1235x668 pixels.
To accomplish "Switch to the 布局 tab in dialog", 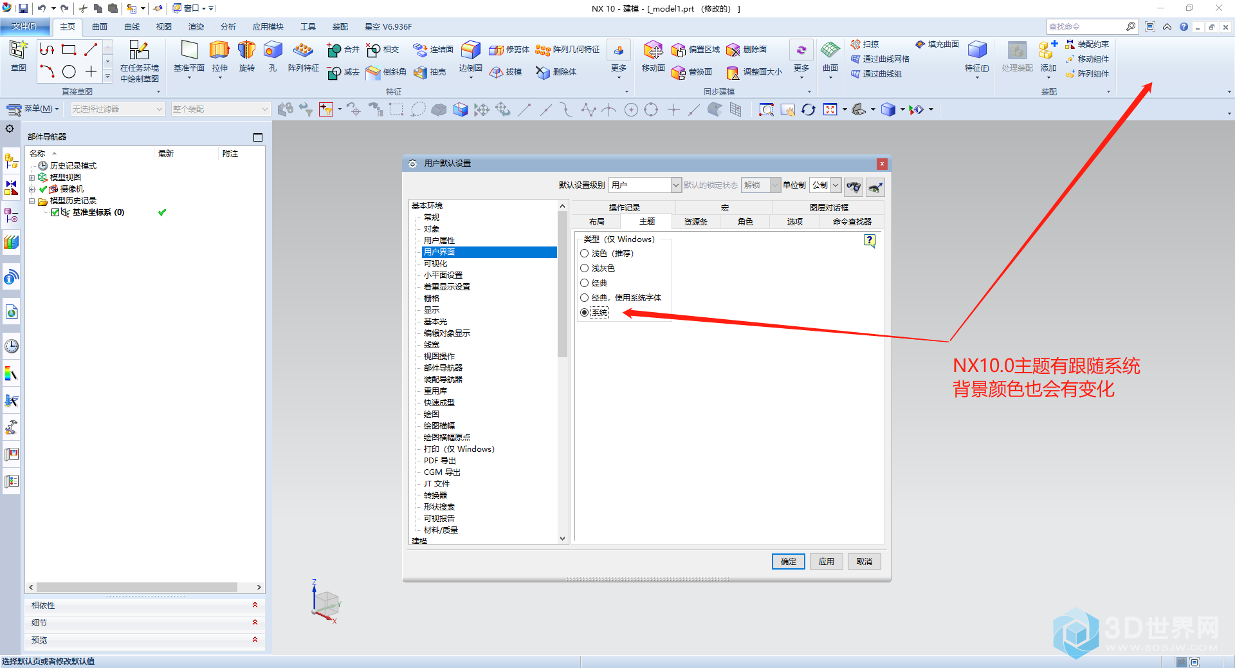I will point(596,222).
